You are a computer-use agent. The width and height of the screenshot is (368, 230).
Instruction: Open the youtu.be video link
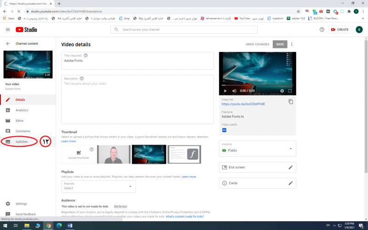click(243, 104)
